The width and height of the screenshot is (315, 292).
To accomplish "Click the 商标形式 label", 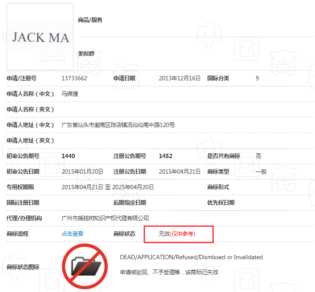I will (x=218, y=187).
